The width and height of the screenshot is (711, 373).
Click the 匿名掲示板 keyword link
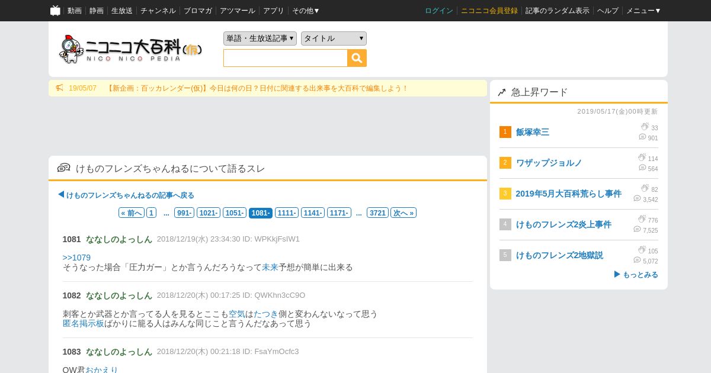[x=84, y=323]
